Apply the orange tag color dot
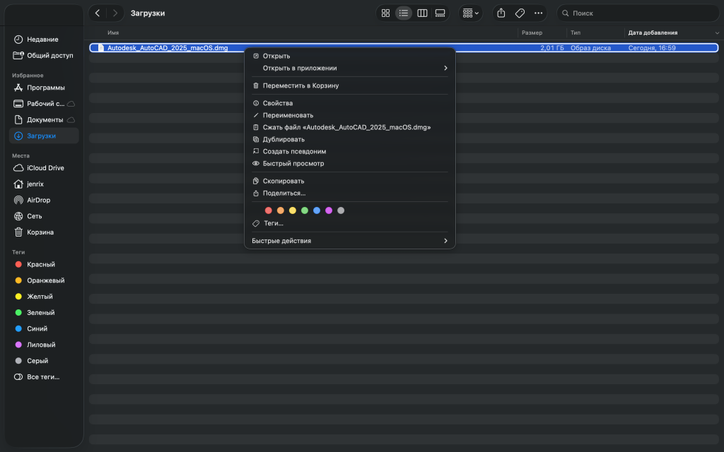This screenshot has height=452, width=724. pyautogui.click(x=280, y=210)
